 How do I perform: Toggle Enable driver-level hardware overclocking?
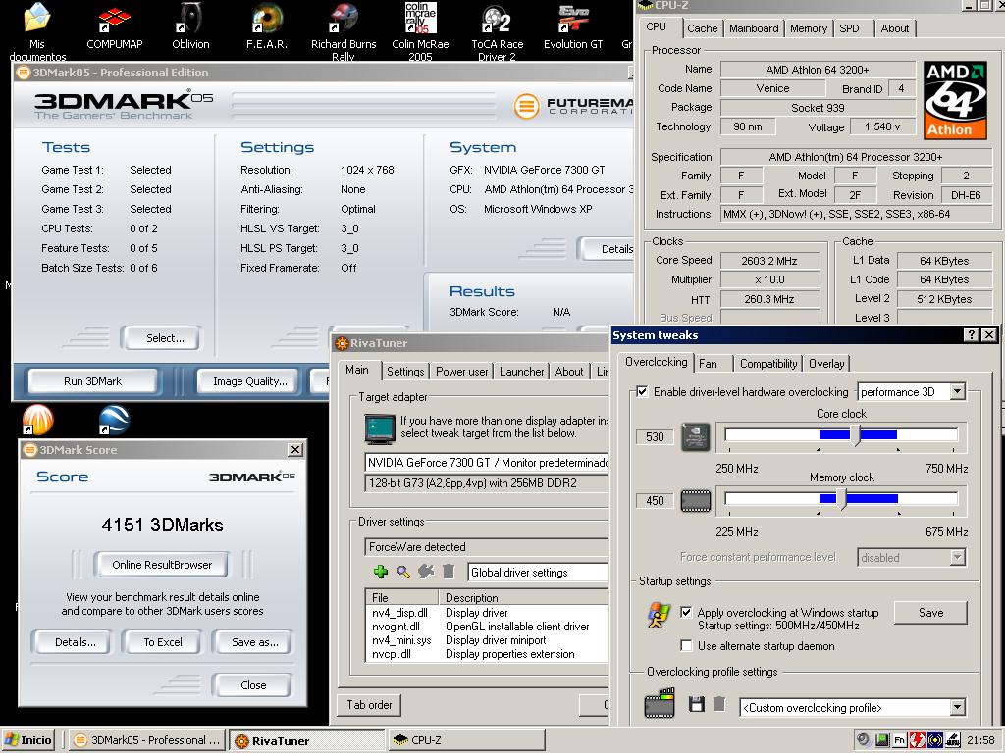pyautogui.click(x=642, y=392)
